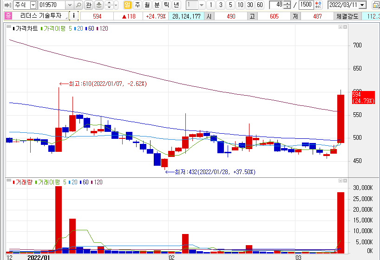
Task: Click the stock code field 019570
Action: (52, 5)
